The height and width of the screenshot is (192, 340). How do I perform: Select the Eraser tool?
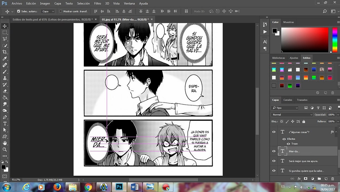point(5,91)
